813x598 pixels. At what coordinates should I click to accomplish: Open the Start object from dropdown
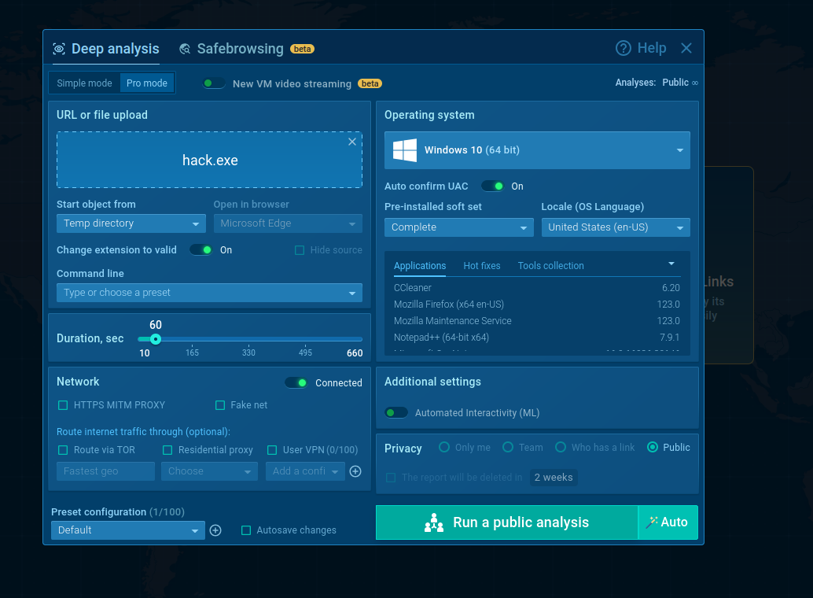pyautogui.click(x=131, y=223)
